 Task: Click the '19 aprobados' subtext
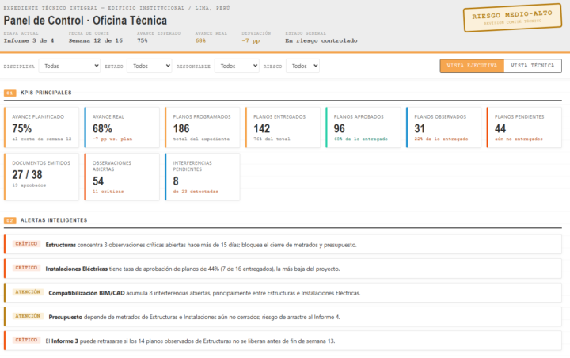pos(29,185)
